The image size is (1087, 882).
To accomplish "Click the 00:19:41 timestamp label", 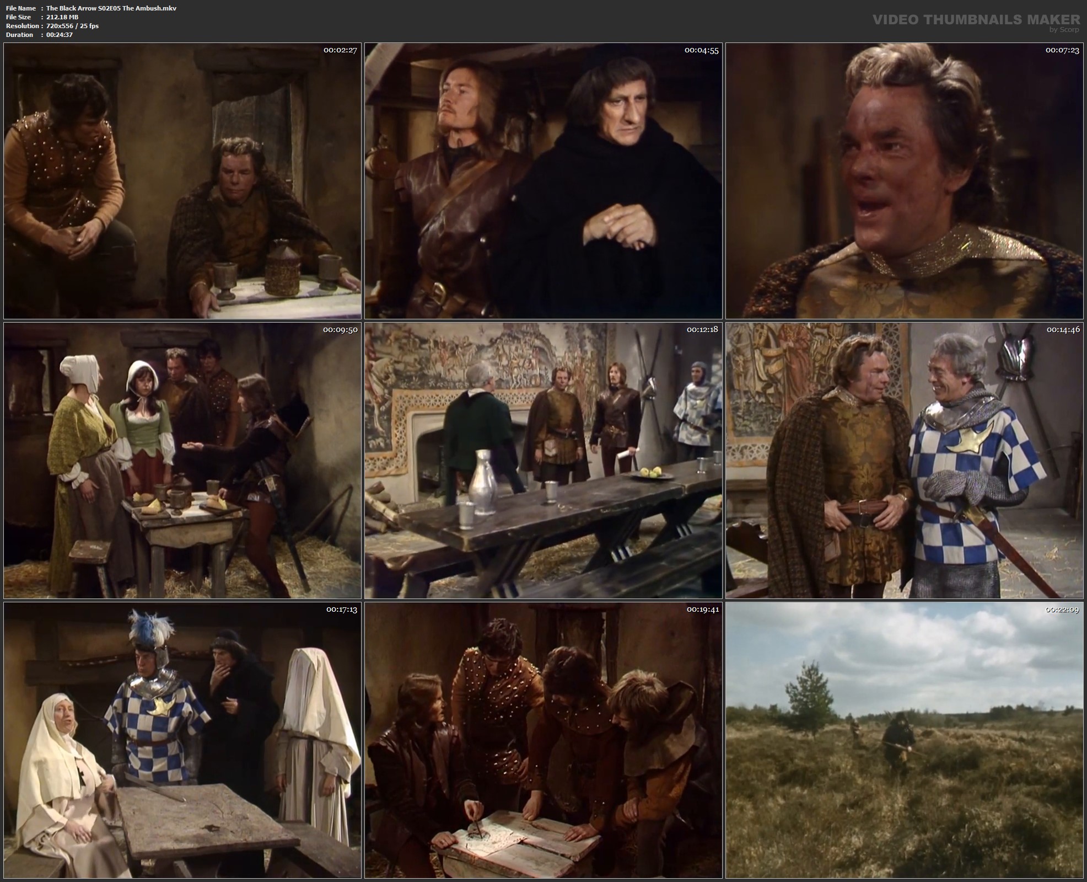I will (702, 610).
